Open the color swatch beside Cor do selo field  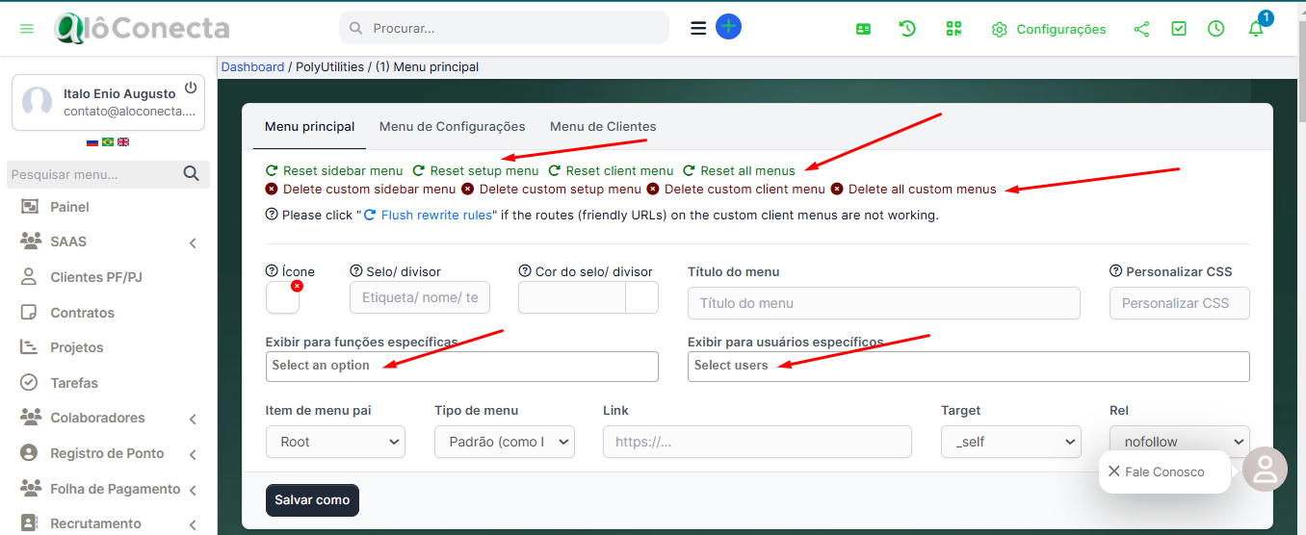[642, 298]
